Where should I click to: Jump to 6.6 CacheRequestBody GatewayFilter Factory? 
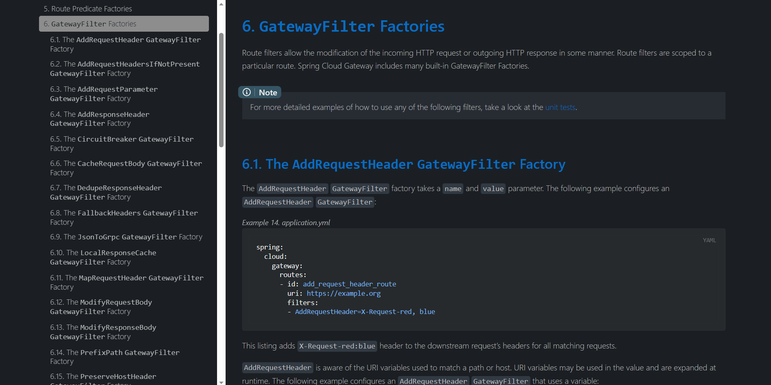point(126,168)
